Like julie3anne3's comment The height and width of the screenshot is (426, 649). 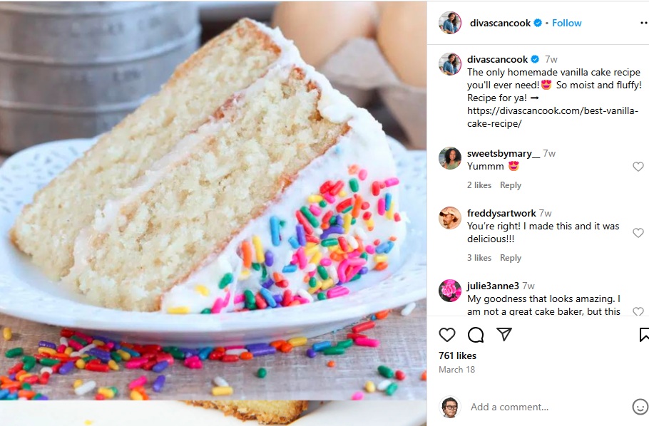pyautogui.click(x=638, y=311)
